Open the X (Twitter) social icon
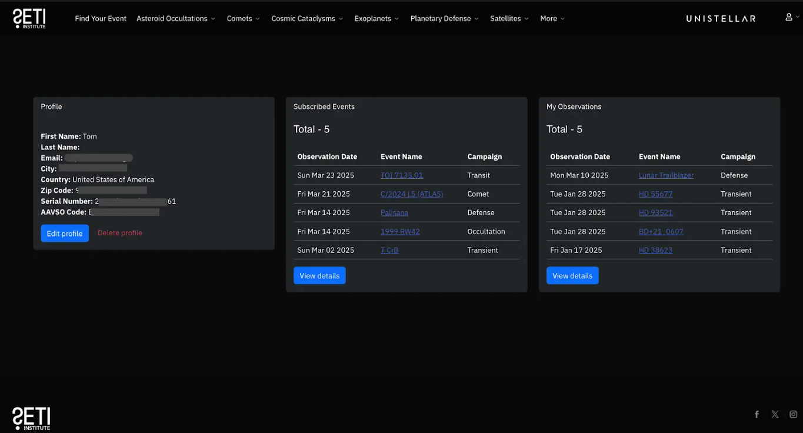Image resolution: width=803 pixels, height=433 pixels. [775, 414]
